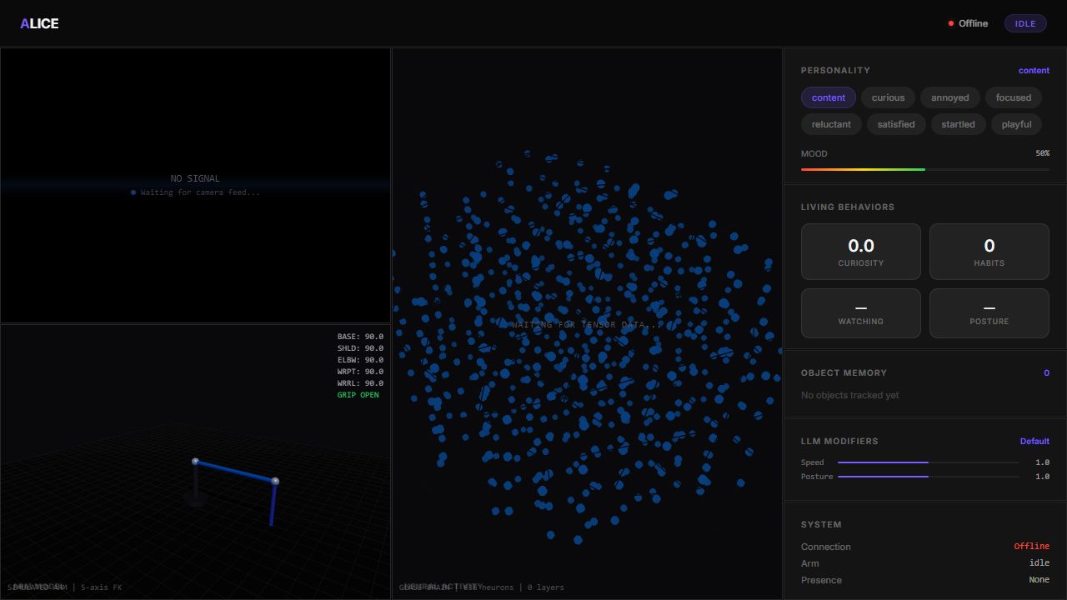Click the Default label in LLM Modifiers
The width and height of the screenshot is (1067, 600).
tap(1034, 441)
